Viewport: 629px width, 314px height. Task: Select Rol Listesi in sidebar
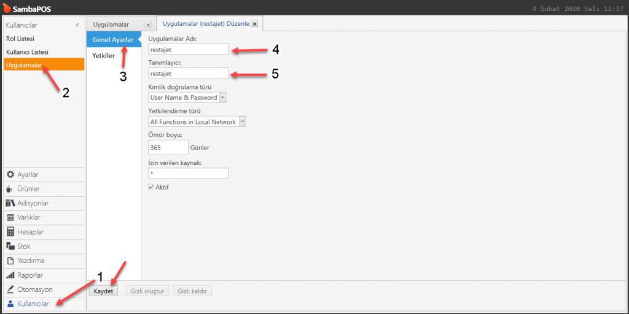tap(20, 39)
